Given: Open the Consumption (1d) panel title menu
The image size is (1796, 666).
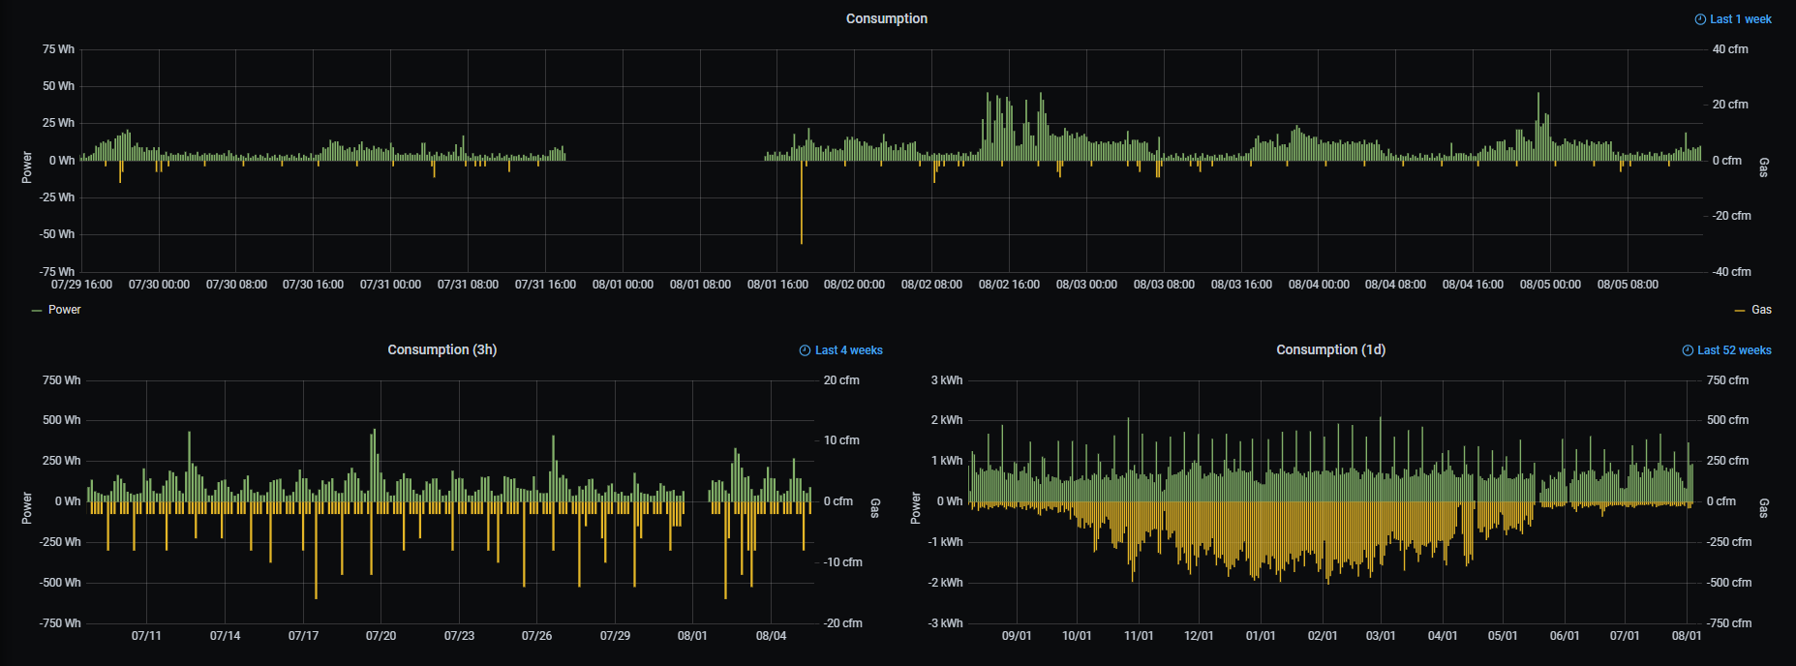Looking at the screenshot, I should [1331, 349].
